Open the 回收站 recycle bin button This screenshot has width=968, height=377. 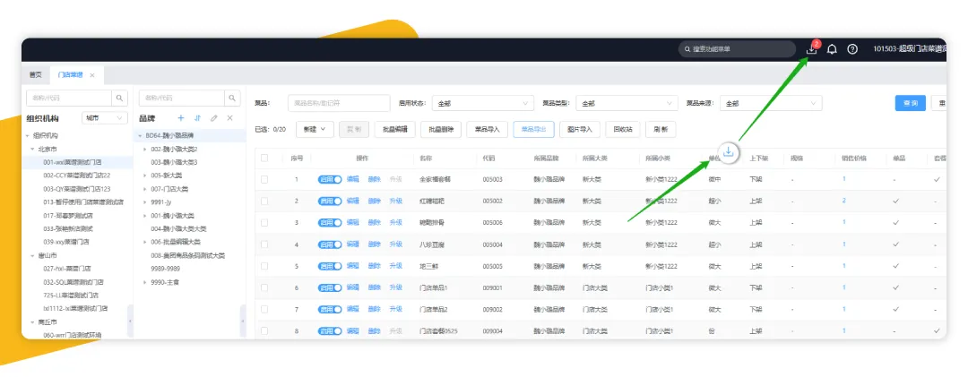622,129
